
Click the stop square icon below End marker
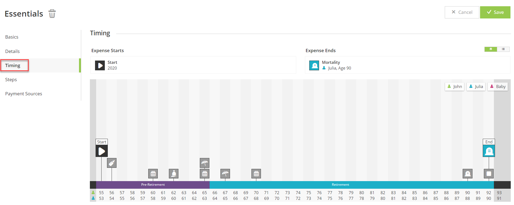coord(489,174)
